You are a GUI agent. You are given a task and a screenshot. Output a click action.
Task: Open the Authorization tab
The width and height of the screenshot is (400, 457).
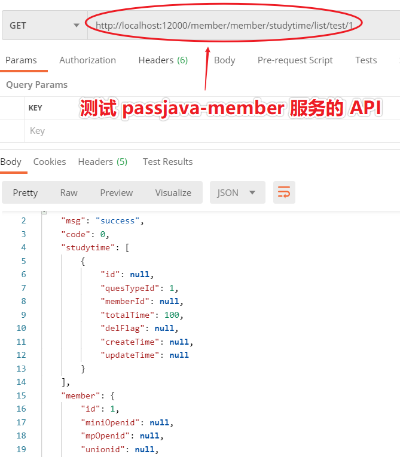coord(87,60)
